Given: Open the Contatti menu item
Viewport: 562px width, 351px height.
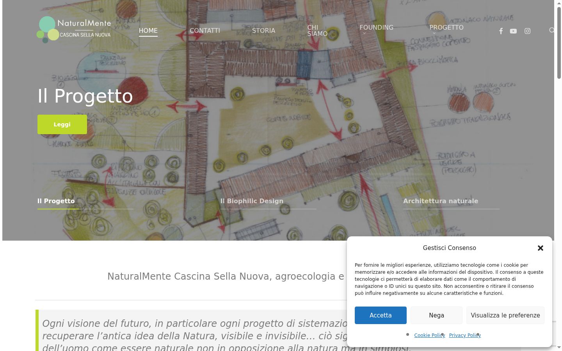Looking at the screenshot, I should click(205, 30).
